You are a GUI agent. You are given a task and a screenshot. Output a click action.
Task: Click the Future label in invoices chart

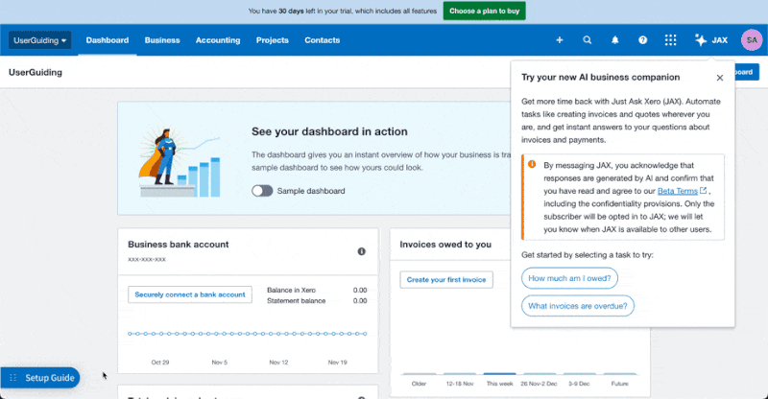pos(619,384)
